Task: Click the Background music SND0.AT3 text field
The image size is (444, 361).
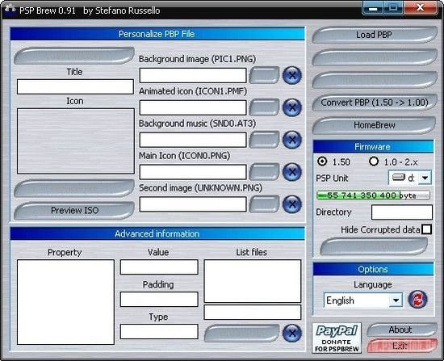Action: coord(193,140)
